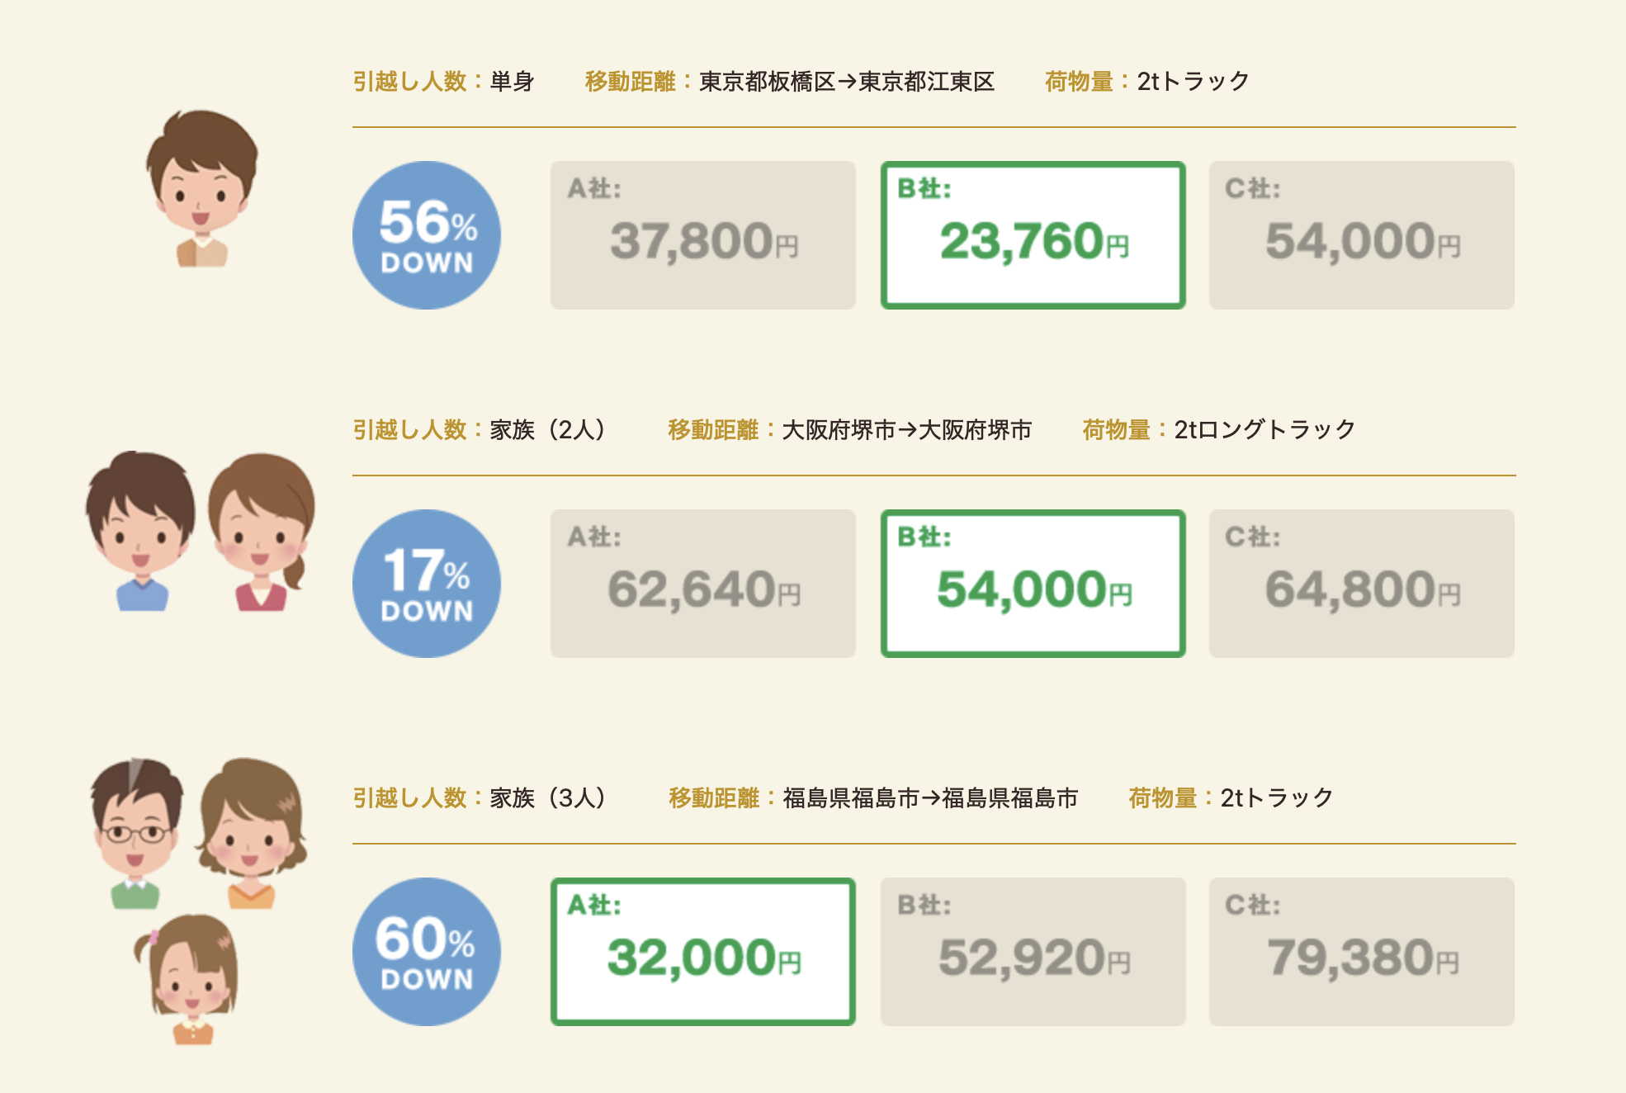Click the 引越し人数:単身 label

pyautogui.click(x=444, y=82)
